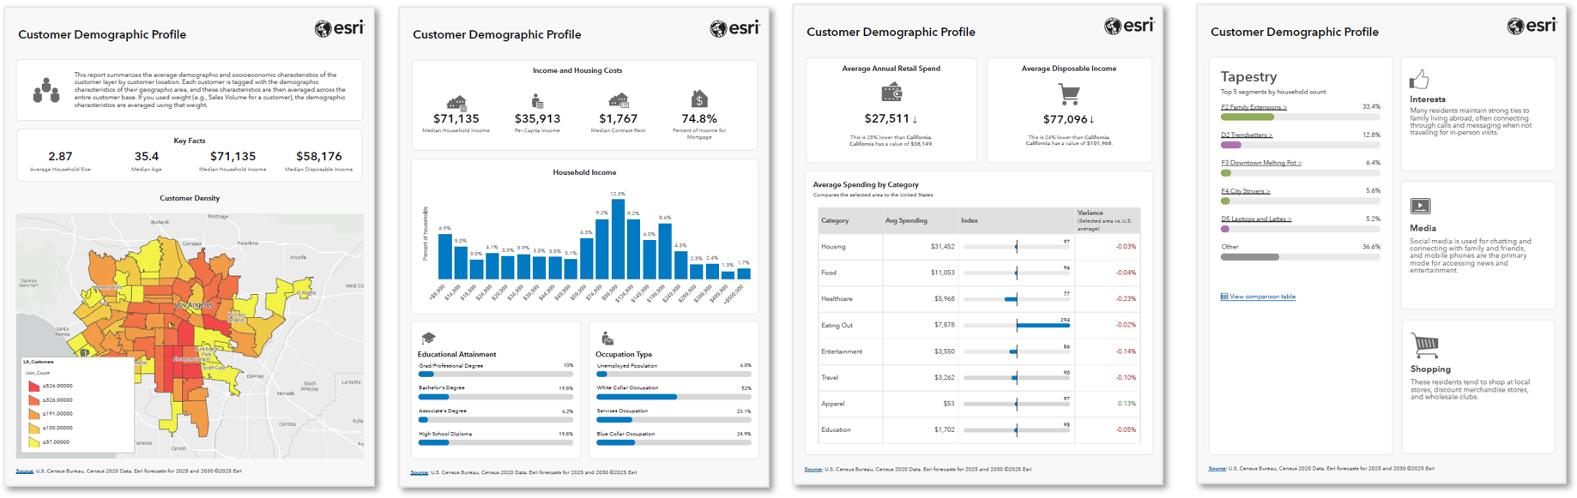Click the house icon above Median Contract Rent
The height and width of the screenshot is (498, 1577).
point(619,101)
